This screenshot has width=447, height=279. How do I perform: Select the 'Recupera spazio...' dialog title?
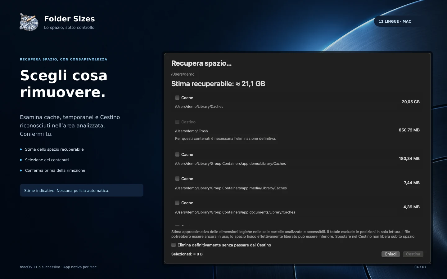[x=201, y=63]
